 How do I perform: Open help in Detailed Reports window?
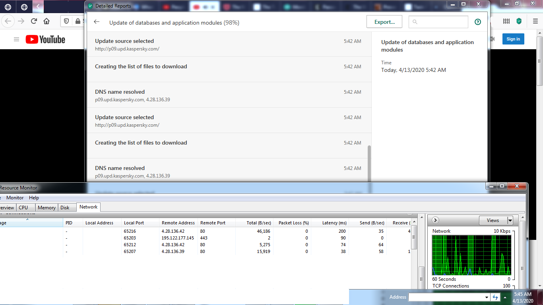pos(478,22)
